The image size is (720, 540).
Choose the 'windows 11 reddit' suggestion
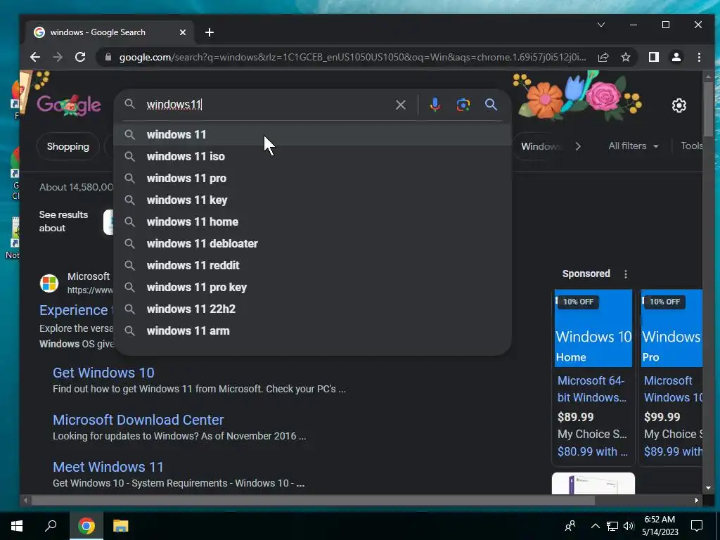[312, 265]
